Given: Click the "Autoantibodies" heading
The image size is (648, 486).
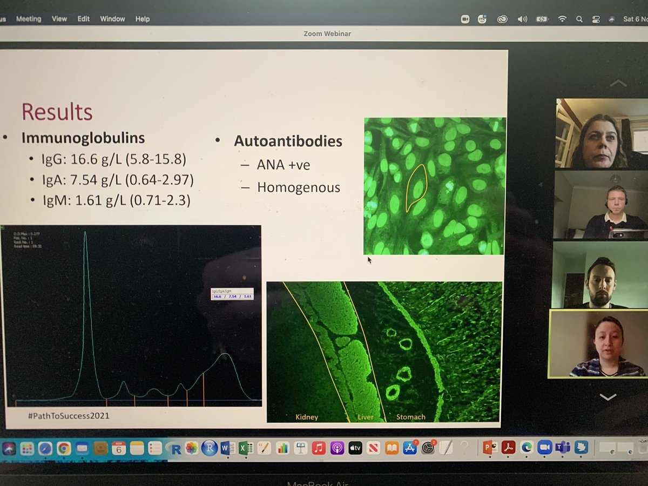Looking at the screenshot, I should 288,141.
